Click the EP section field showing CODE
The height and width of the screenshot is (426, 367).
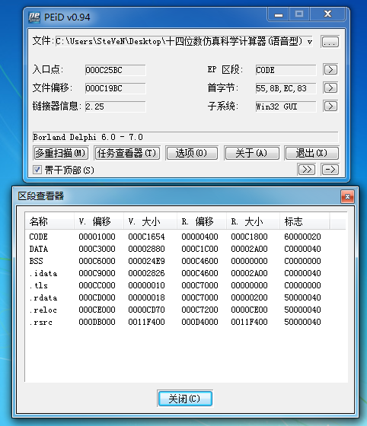[286, 70]
